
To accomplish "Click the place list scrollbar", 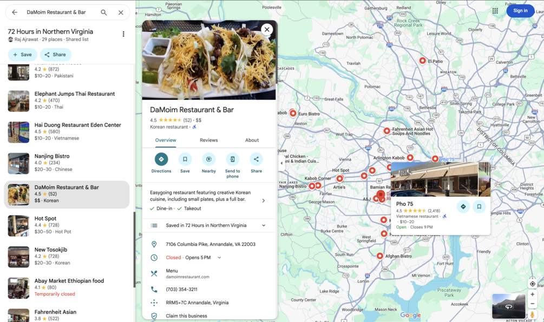I will pyautogui.click(x=134, y=249).
